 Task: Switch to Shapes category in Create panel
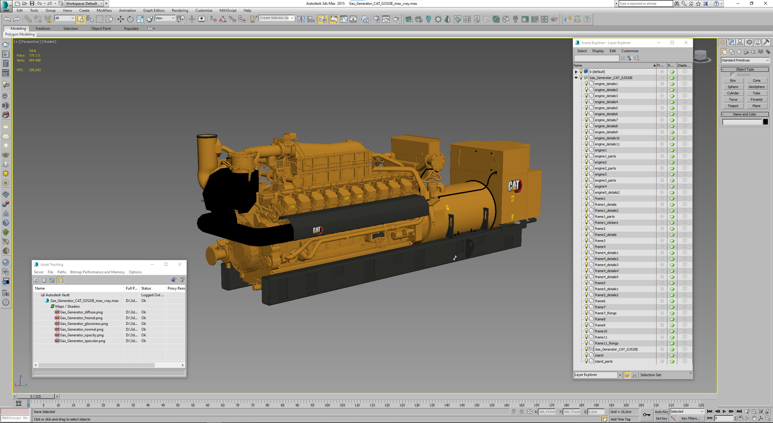(x=732, y=52)
